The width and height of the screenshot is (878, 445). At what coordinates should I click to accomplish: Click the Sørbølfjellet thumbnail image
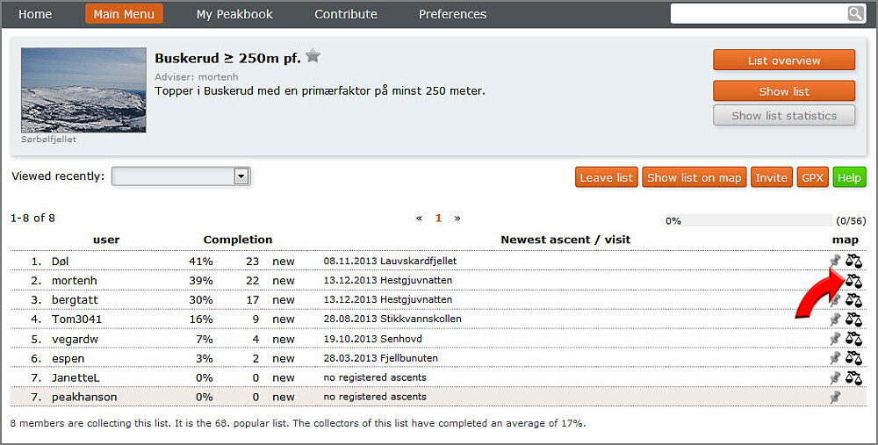(83, 90)
